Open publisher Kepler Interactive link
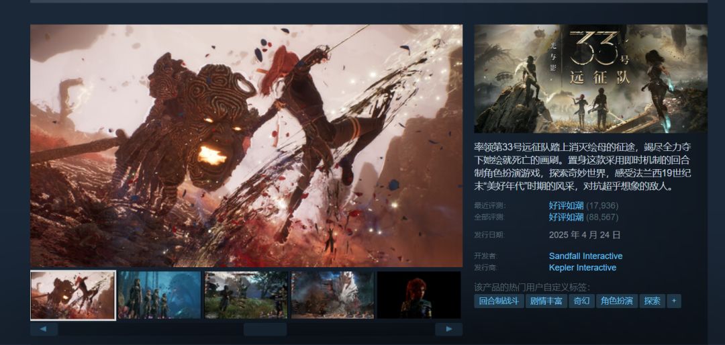 tap(583, 267)
